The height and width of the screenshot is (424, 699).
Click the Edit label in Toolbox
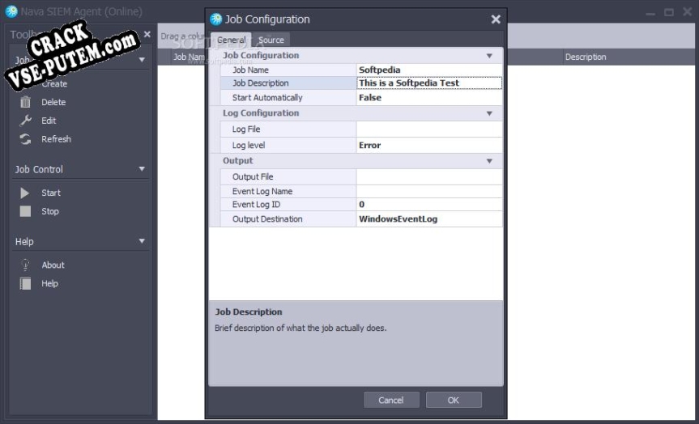[49, 121]
